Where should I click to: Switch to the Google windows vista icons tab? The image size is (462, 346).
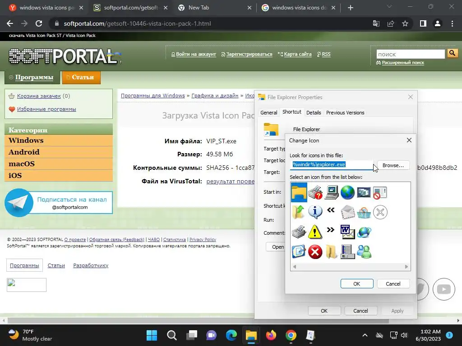point(299,8)
